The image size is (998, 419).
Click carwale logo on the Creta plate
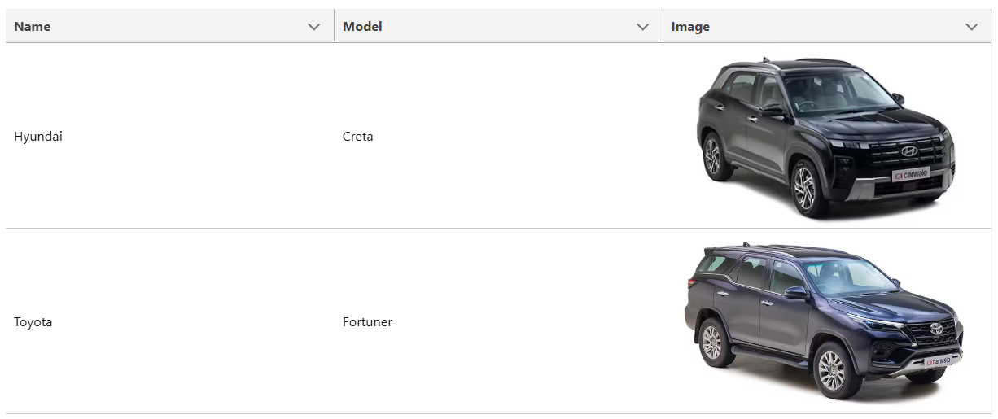tap(911, 174)
